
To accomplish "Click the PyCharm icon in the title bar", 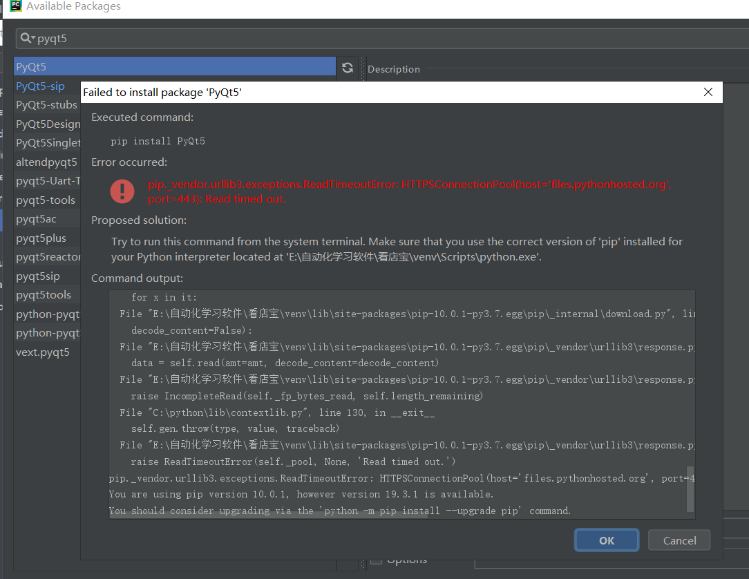I will click(x=16, y=6).
